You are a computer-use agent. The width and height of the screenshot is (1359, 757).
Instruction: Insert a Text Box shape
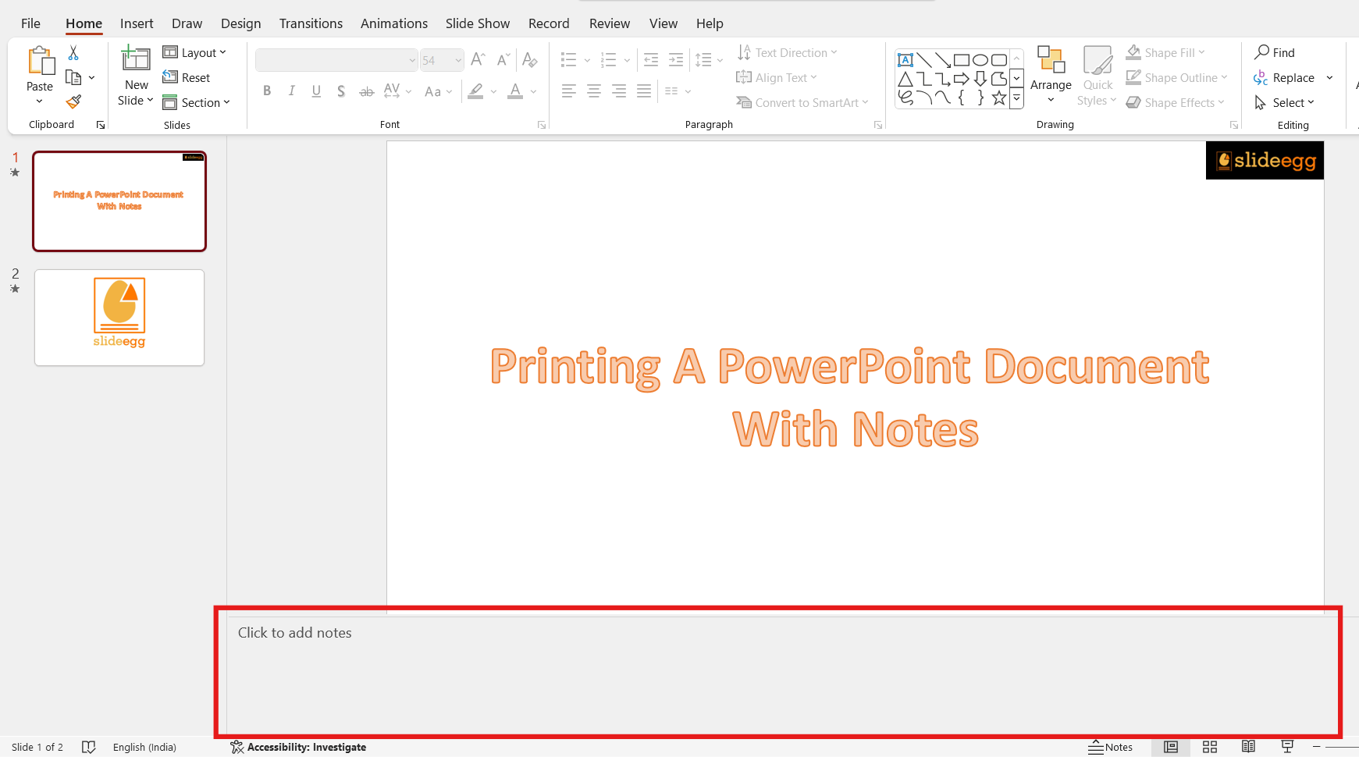click(x=905, y=59)
